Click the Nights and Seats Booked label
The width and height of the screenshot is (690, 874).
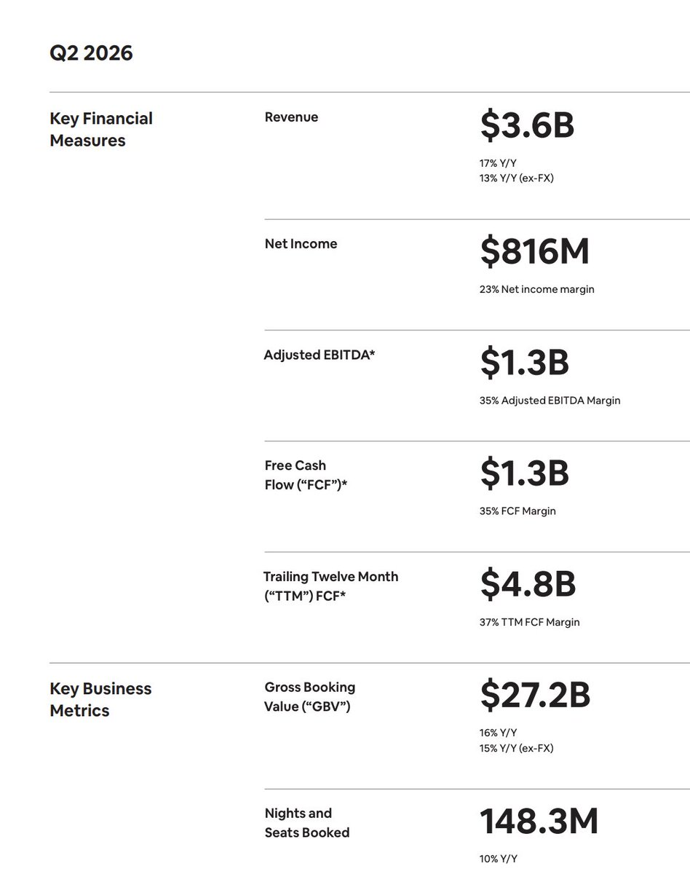tap(307, 823)
